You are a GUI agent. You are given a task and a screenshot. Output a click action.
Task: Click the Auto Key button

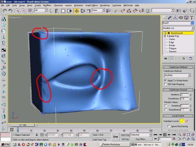(x=125, y=135)
